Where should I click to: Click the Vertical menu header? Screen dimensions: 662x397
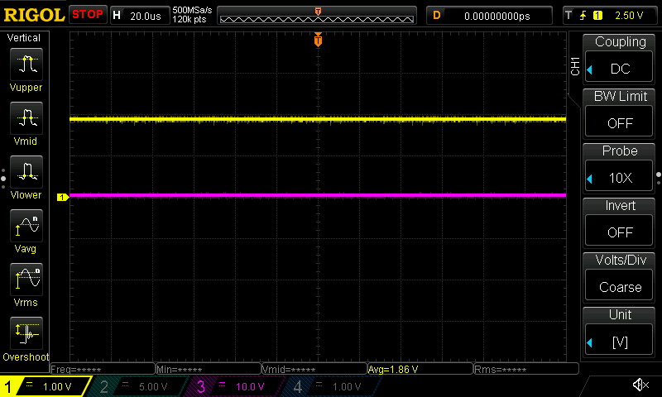click(x=24, y=38)
